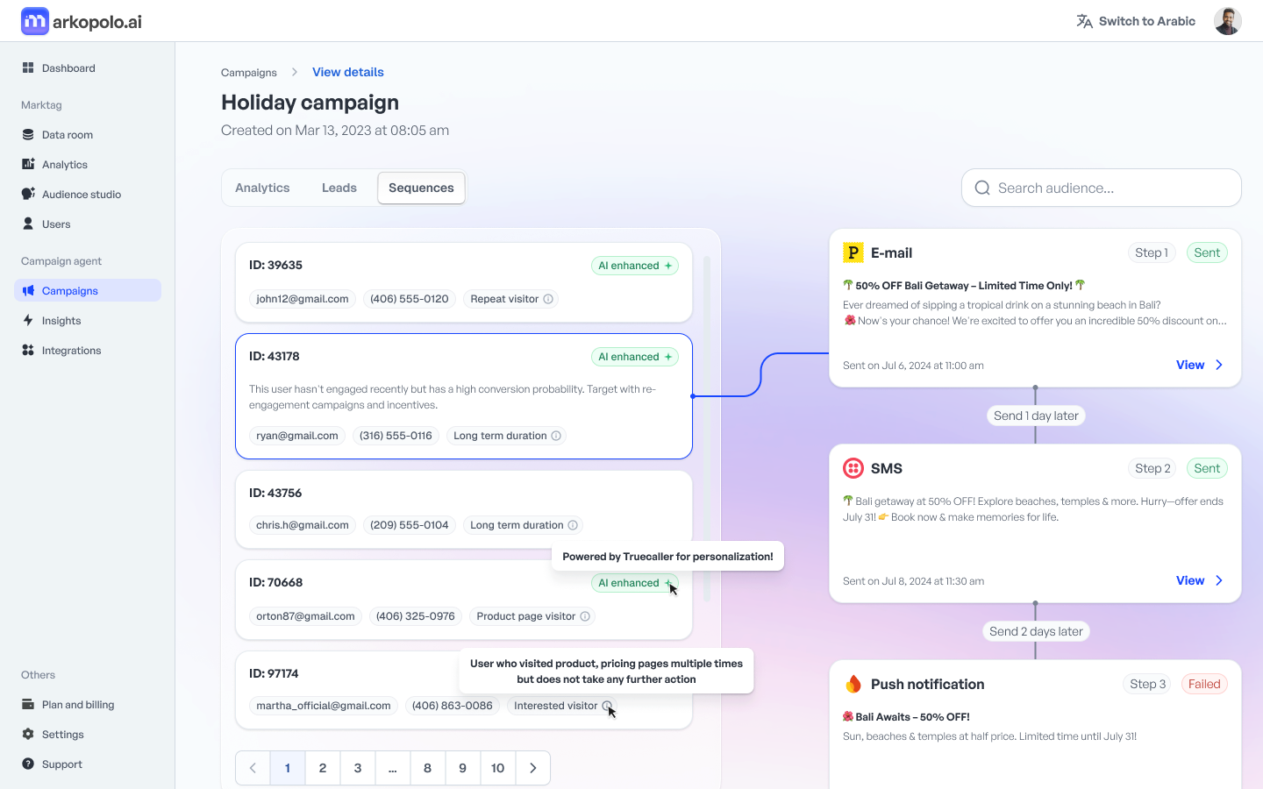Click chevron arrow next to E-mail View
The image size is (1263, 789).
pyautogui.click(x=1219, y=365)
